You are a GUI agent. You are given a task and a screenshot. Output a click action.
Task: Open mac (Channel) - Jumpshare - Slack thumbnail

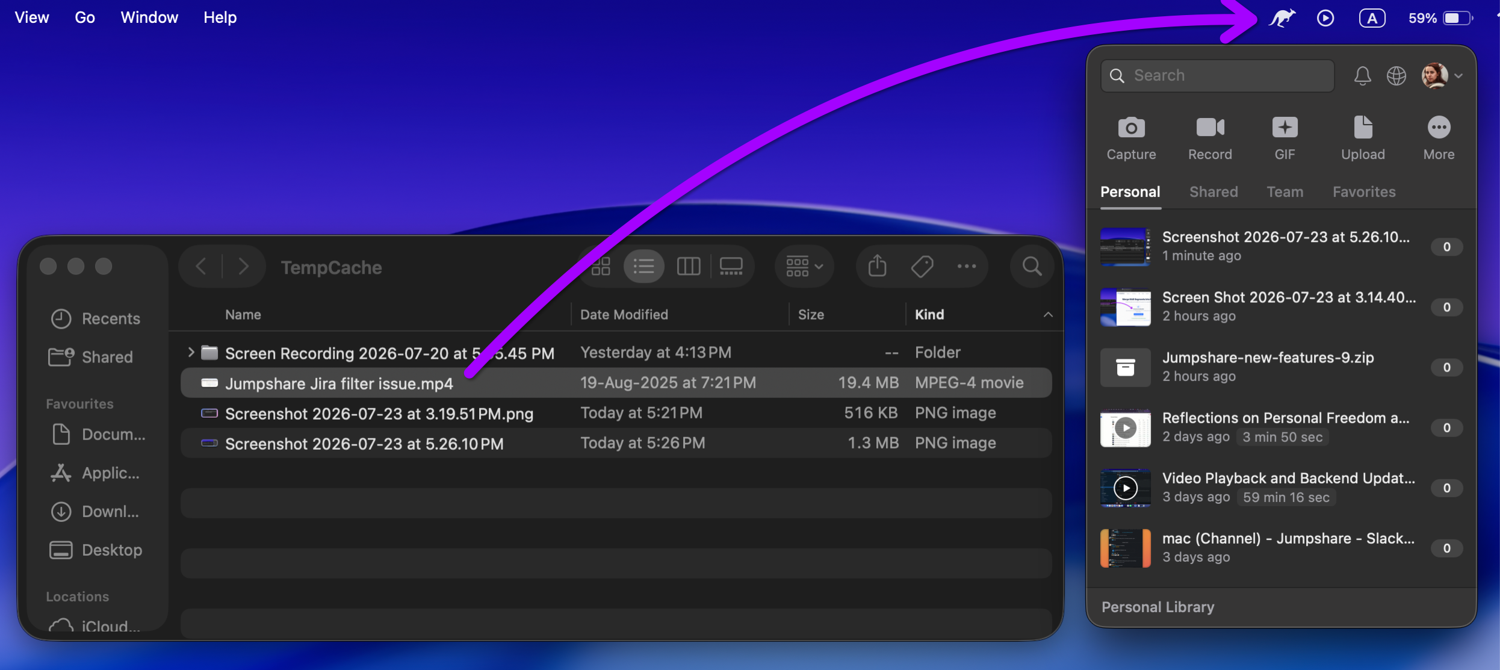point(1126,548)
